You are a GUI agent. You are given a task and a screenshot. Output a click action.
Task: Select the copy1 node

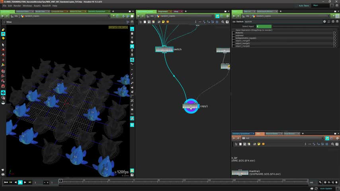pos(191,106)
